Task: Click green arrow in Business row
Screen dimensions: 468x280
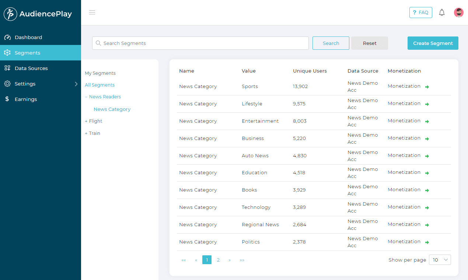Action: click(x=427, y=139)
